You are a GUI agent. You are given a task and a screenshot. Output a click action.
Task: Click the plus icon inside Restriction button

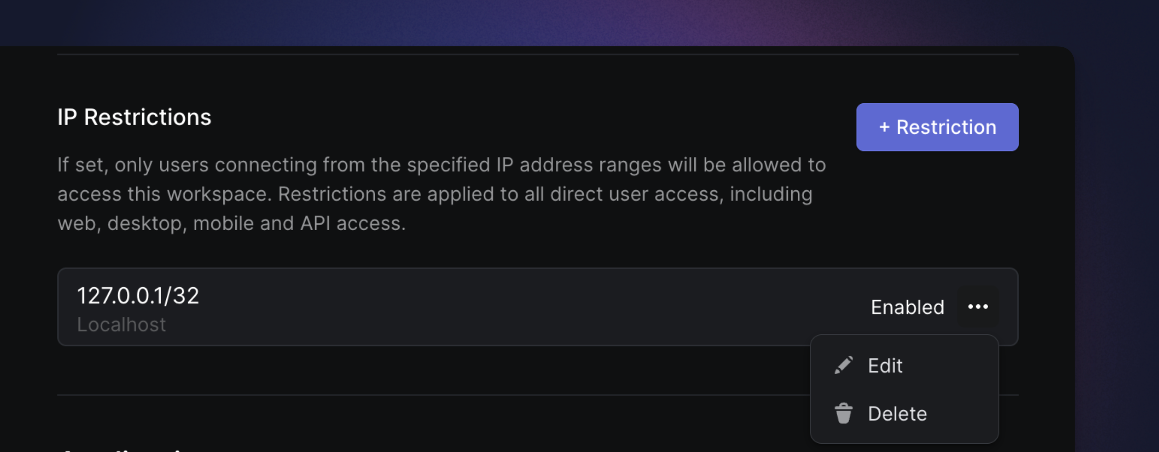tap(885, 127)
